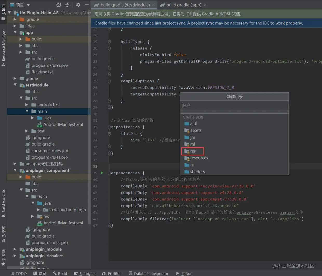Image resolution: width=322 pixels, height=276 pixels.
Task: Select .gitignore under testModule
Action: (38, 137)
